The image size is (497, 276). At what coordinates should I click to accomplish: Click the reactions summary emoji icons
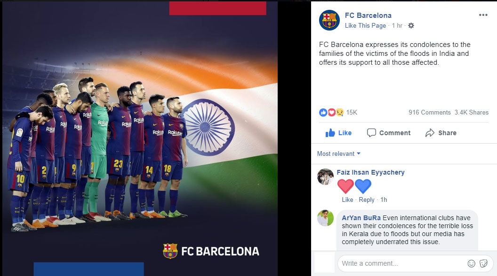click(x=331, y=112)
